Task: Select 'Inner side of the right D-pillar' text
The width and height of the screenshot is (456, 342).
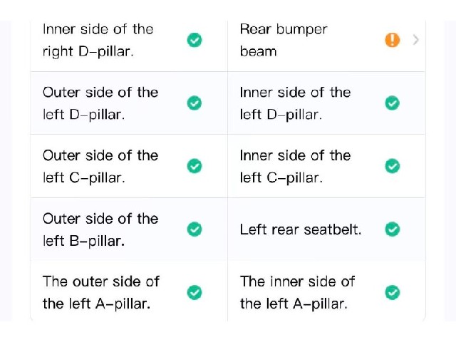Action: pyautogui.click(x=98, y=40)
